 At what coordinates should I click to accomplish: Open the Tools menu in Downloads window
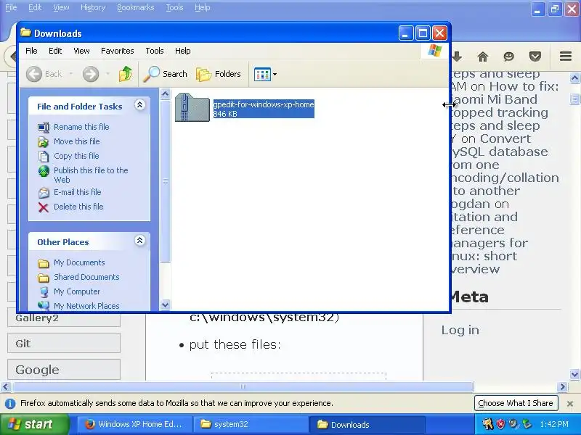click(x=155, y=51)
